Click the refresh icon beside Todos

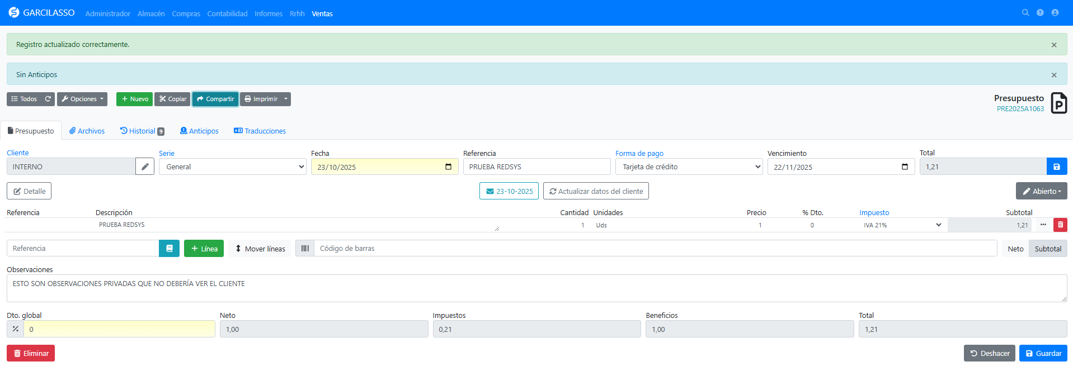click(x=48, y=99)
